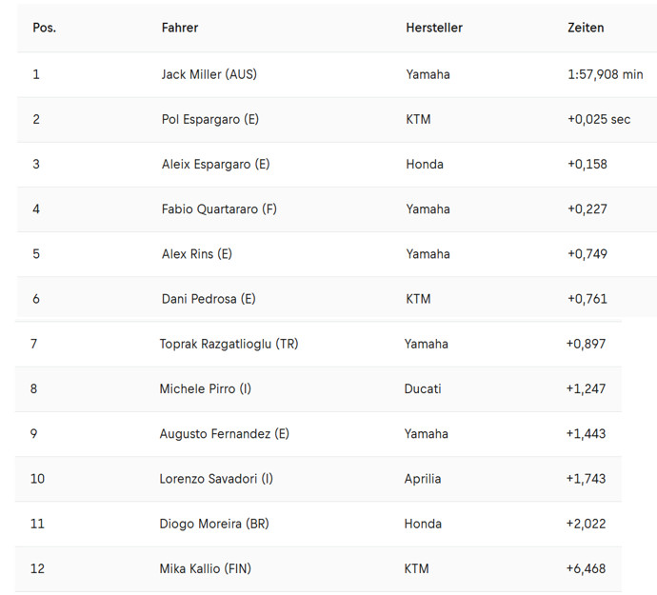
Task: Click Mika Kallio (FIN) rider name
Action: [205, 568]
